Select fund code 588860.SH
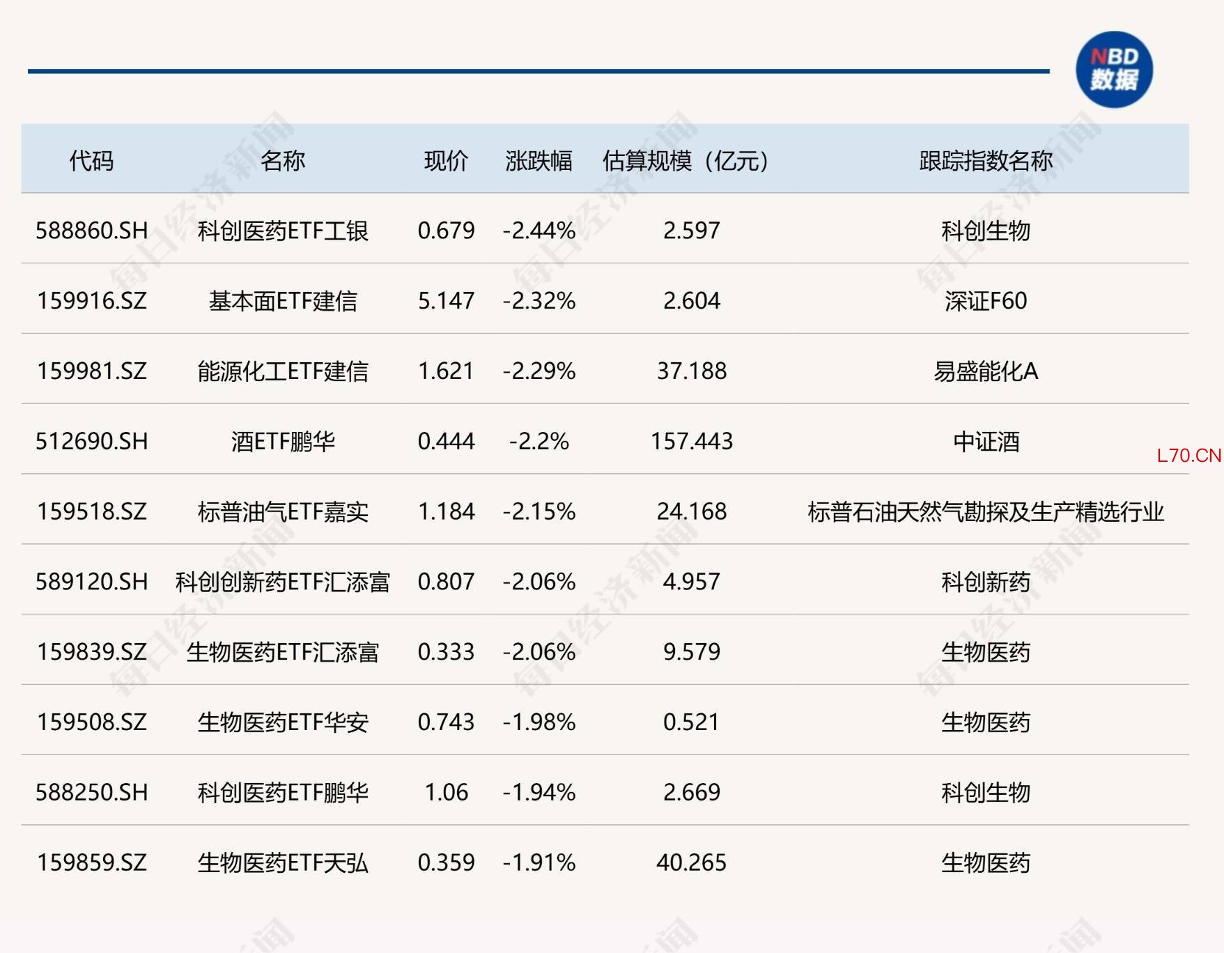This screenshot has width=1224, height=953. [x=92, y=231]
